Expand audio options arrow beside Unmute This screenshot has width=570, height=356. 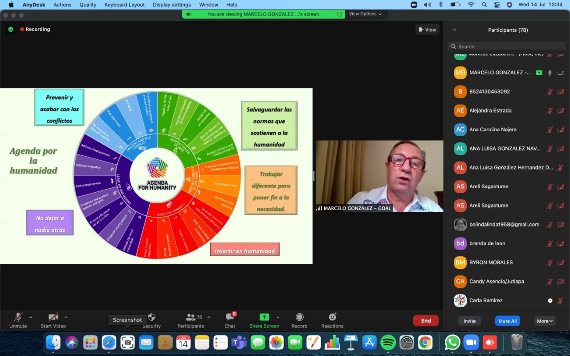[31, 317]
